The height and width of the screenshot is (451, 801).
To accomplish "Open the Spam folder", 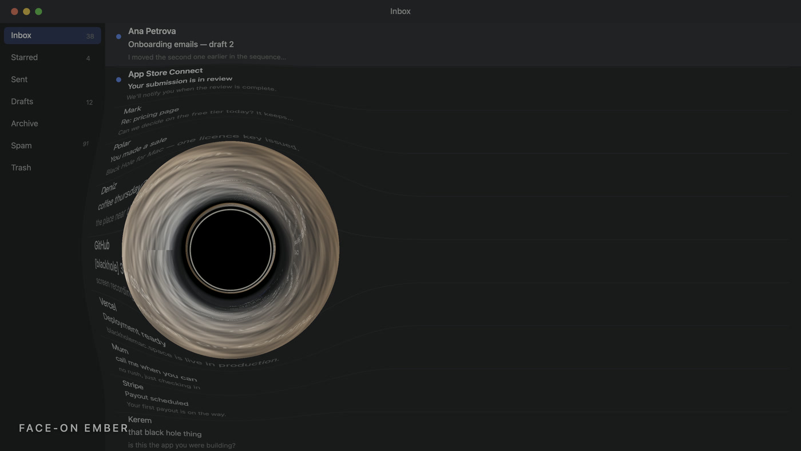I will (x=52, y=145).
